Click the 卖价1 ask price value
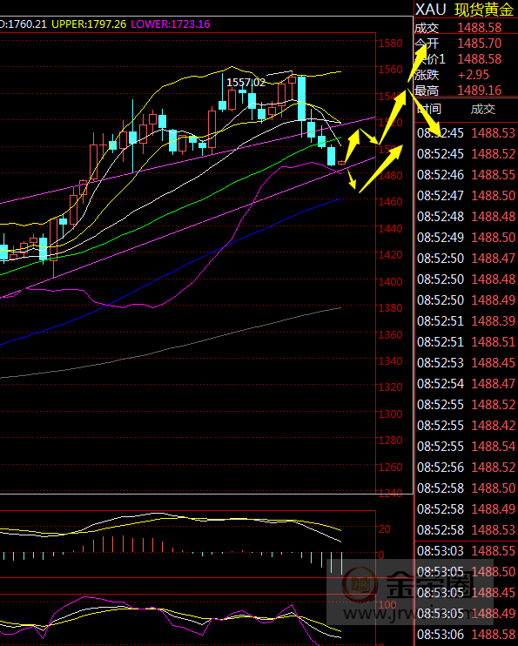Viewport: 518px width, 646px height. tap(480, 59)
